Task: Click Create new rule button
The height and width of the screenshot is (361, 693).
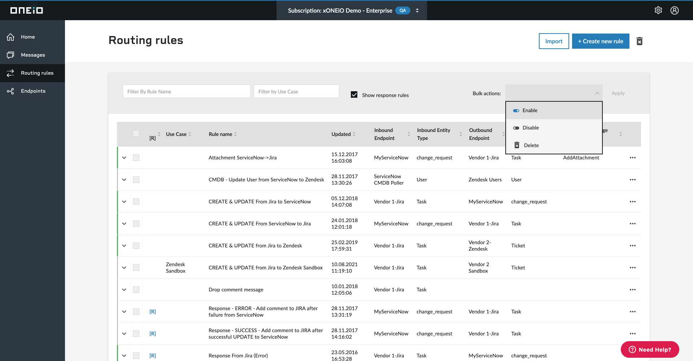Action: tap(601, 41)
